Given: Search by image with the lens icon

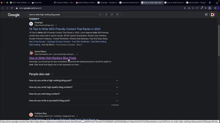Looking at the screenshot, I should pyautogui.click(x=112, y=15).
